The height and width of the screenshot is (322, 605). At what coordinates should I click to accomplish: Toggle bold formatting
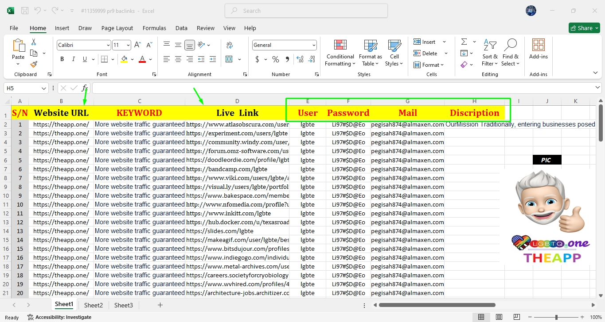62,59
